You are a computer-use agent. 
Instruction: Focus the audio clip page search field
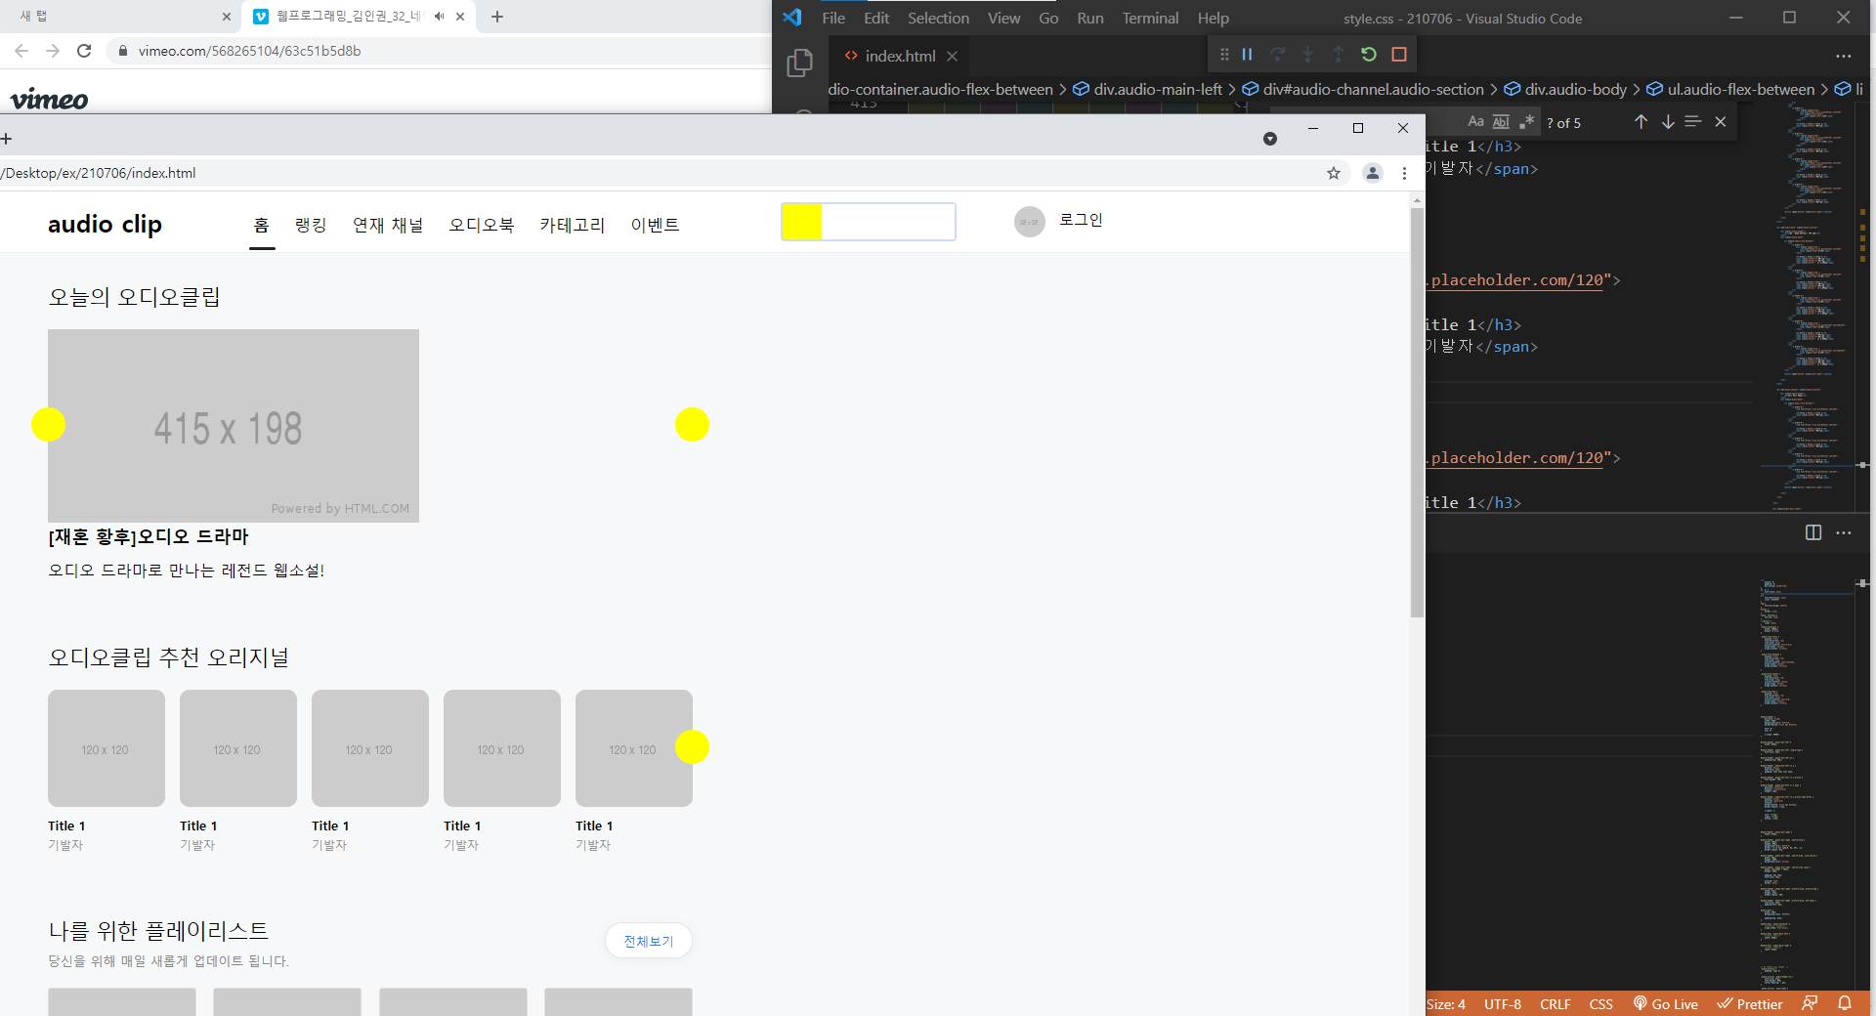coord(869,222)
